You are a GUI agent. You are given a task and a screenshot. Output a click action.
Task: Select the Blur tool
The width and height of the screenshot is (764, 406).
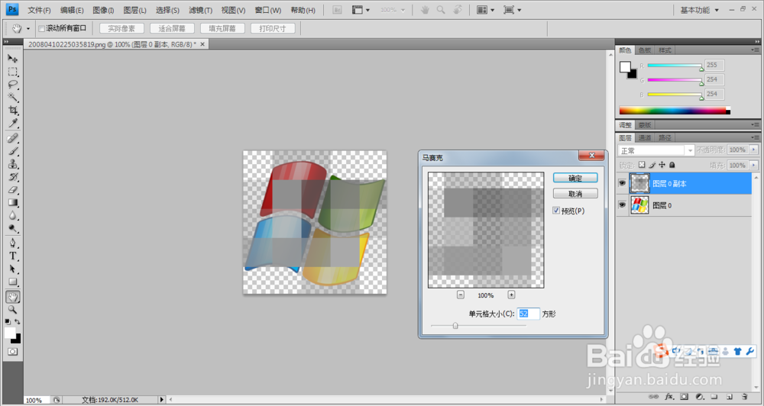(x=13, y=216)
